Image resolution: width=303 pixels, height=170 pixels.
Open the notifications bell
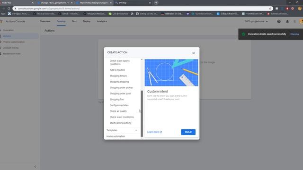[x=287, y=21]
